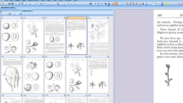
Task: Adjust the main toolbar zoom slider
Action: pyautogui.click(x=58, y=4)
